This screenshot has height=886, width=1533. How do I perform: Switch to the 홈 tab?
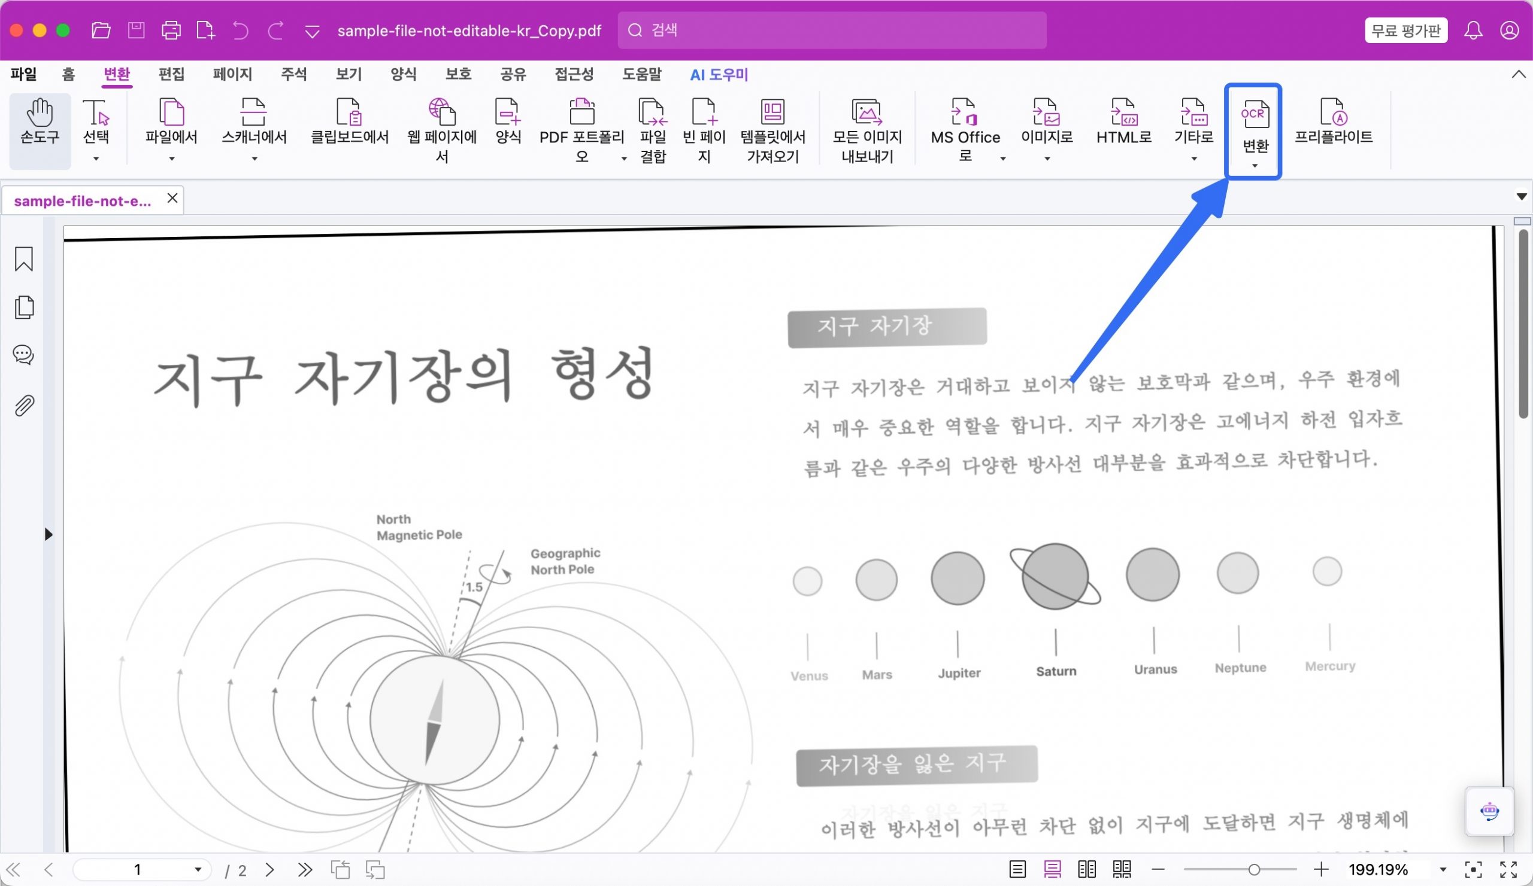point(68,74)
